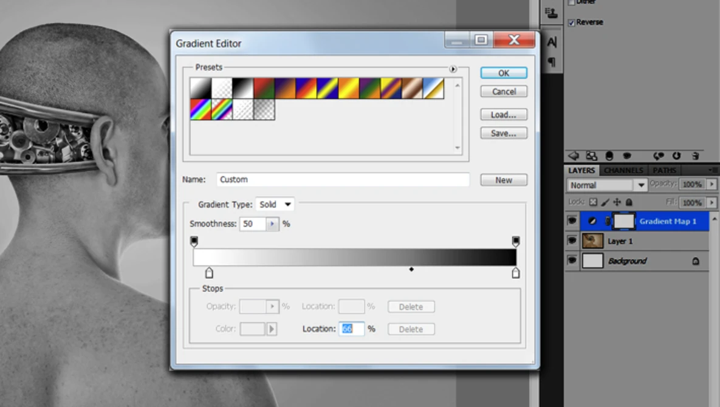Click the lock icon on Background layer
The width and height of the screenshot is (720, 407).
696,261
